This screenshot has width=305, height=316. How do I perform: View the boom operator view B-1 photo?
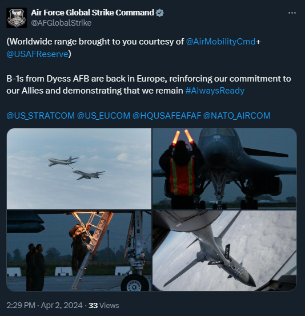coord(224,250)
